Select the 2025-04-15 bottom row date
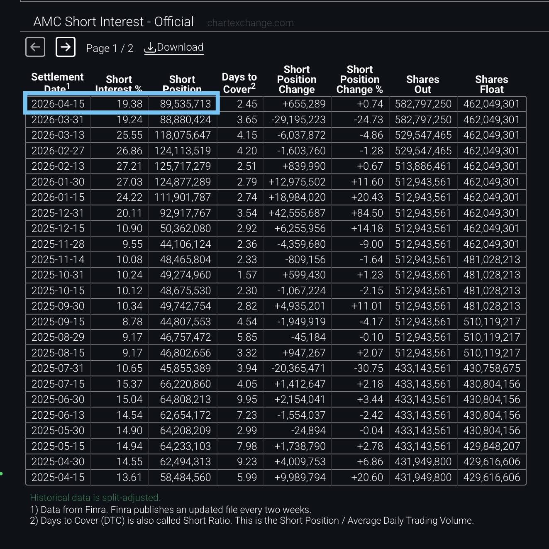The width and height of the screenshot is (549, 549). point(58,477)
